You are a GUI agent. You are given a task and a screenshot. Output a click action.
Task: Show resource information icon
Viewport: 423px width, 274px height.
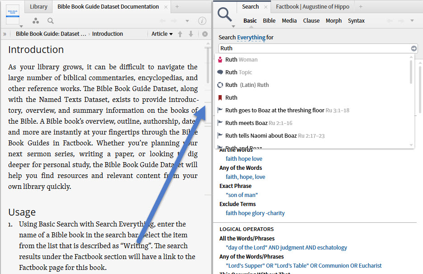[x=202, y=21]
